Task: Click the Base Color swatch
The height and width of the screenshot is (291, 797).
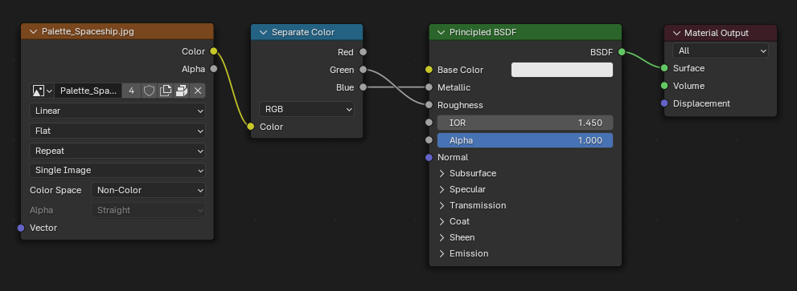Action: (x=561, y=70)
